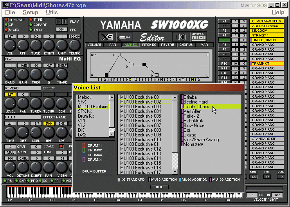
Task: Click the audio jack plug icon
Action: 125,37
